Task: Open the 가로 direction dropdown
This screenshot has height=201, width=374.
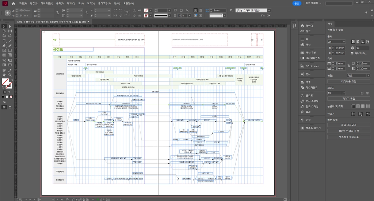Action: coord(358,76)
